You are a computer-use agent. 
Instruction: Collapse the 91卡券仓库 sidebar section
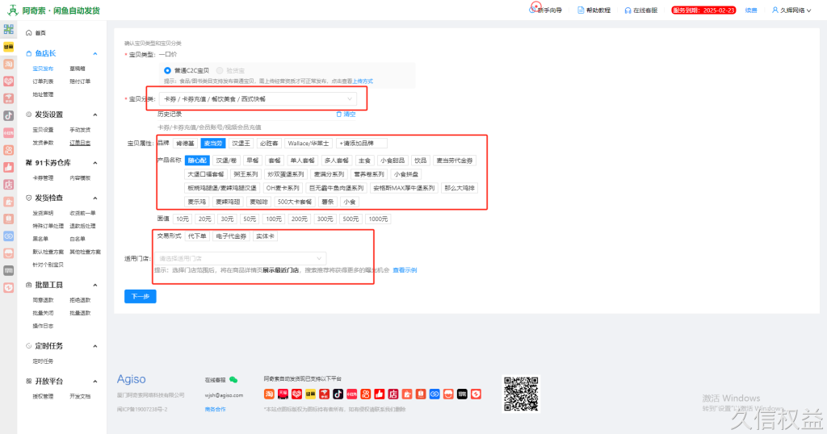[x=95, y=163]
